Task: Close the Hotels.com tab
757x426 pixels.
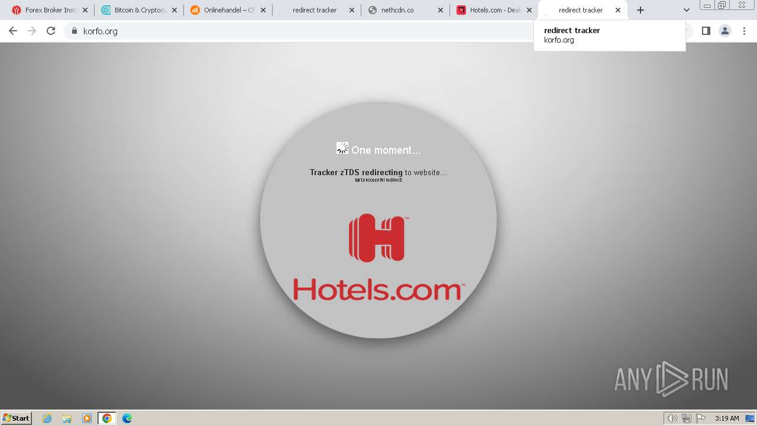Action: pyautogui.click(x=529, y=10)
